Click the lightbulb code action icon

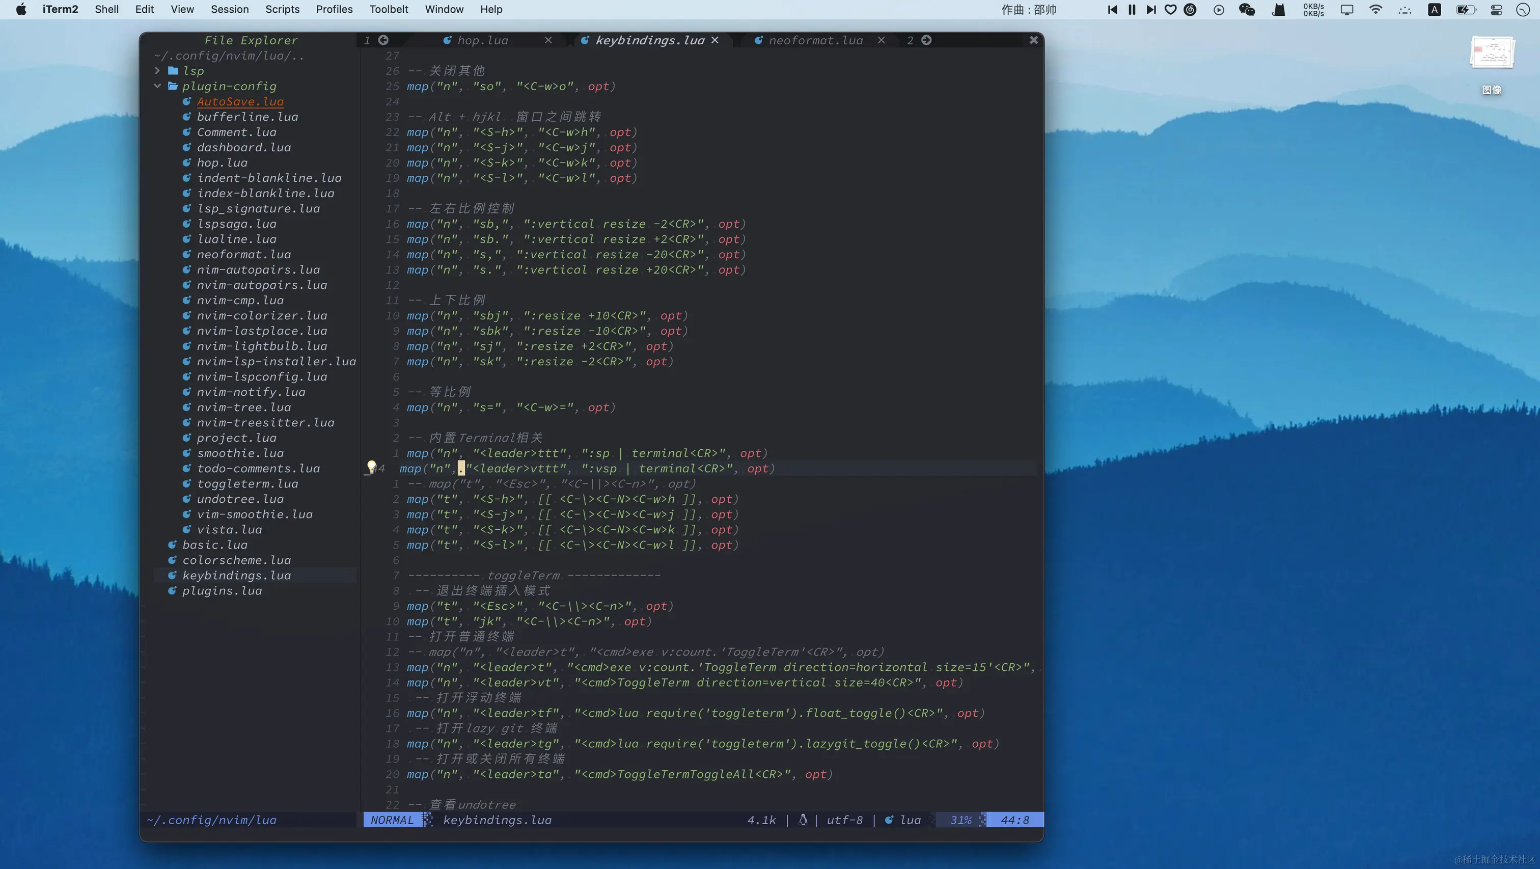[x=371, y=467]
